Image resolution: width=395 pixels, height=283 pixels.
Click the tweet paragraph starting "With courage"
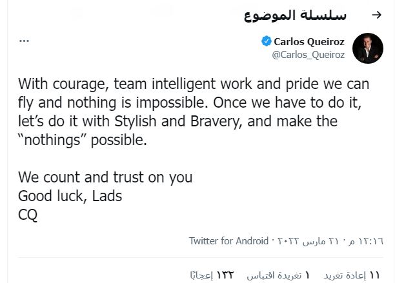194,112
